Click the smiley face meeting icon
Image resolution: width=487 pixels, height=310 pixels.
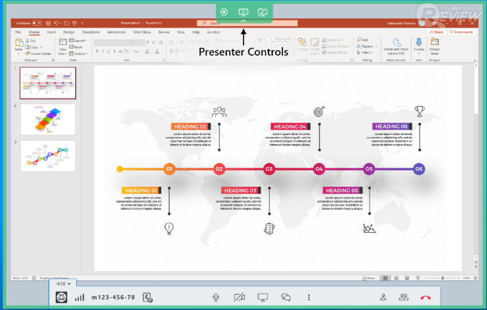click(x=62, y=298)
